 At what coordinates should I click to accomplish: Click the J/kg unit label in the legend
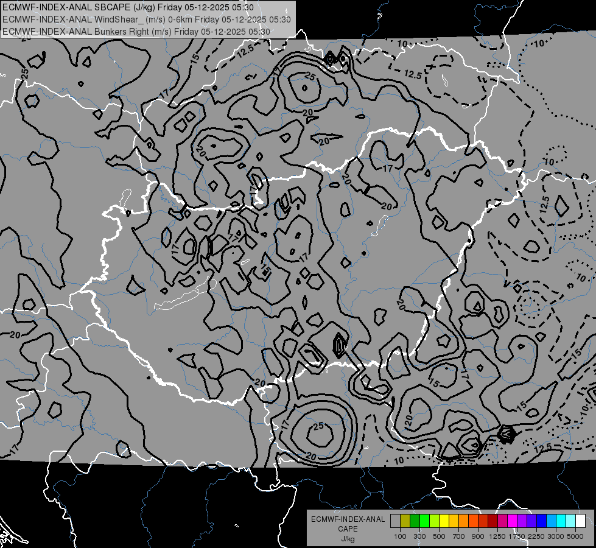coord(348,539)
